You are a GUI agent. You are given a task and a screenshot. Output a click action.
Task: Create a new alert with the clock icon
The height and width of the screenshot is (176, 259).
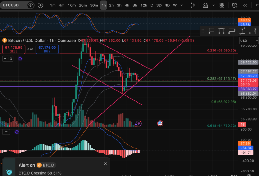coord(235,5)
